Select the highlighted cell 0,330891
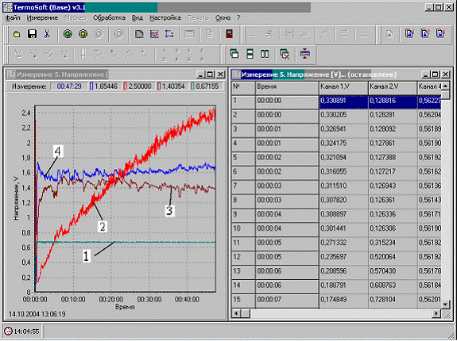This screenshot has height=341, width=457. 343,102
